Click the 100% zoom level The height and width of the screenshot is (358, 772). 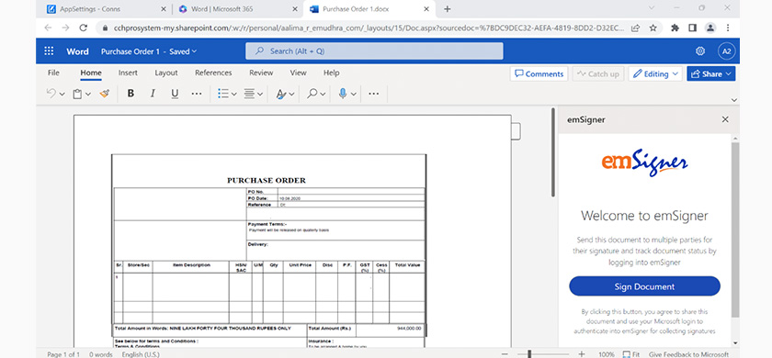tap(607, 354)
